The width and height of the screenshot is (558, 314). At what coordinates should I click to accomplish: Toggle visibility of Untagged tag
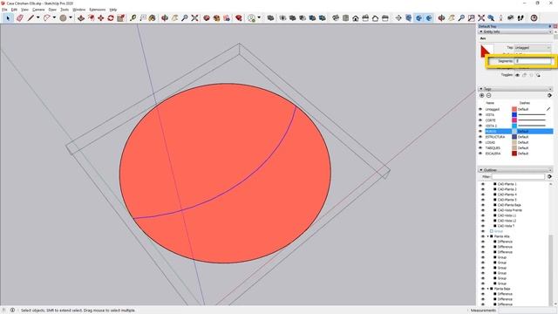(480, 109)
